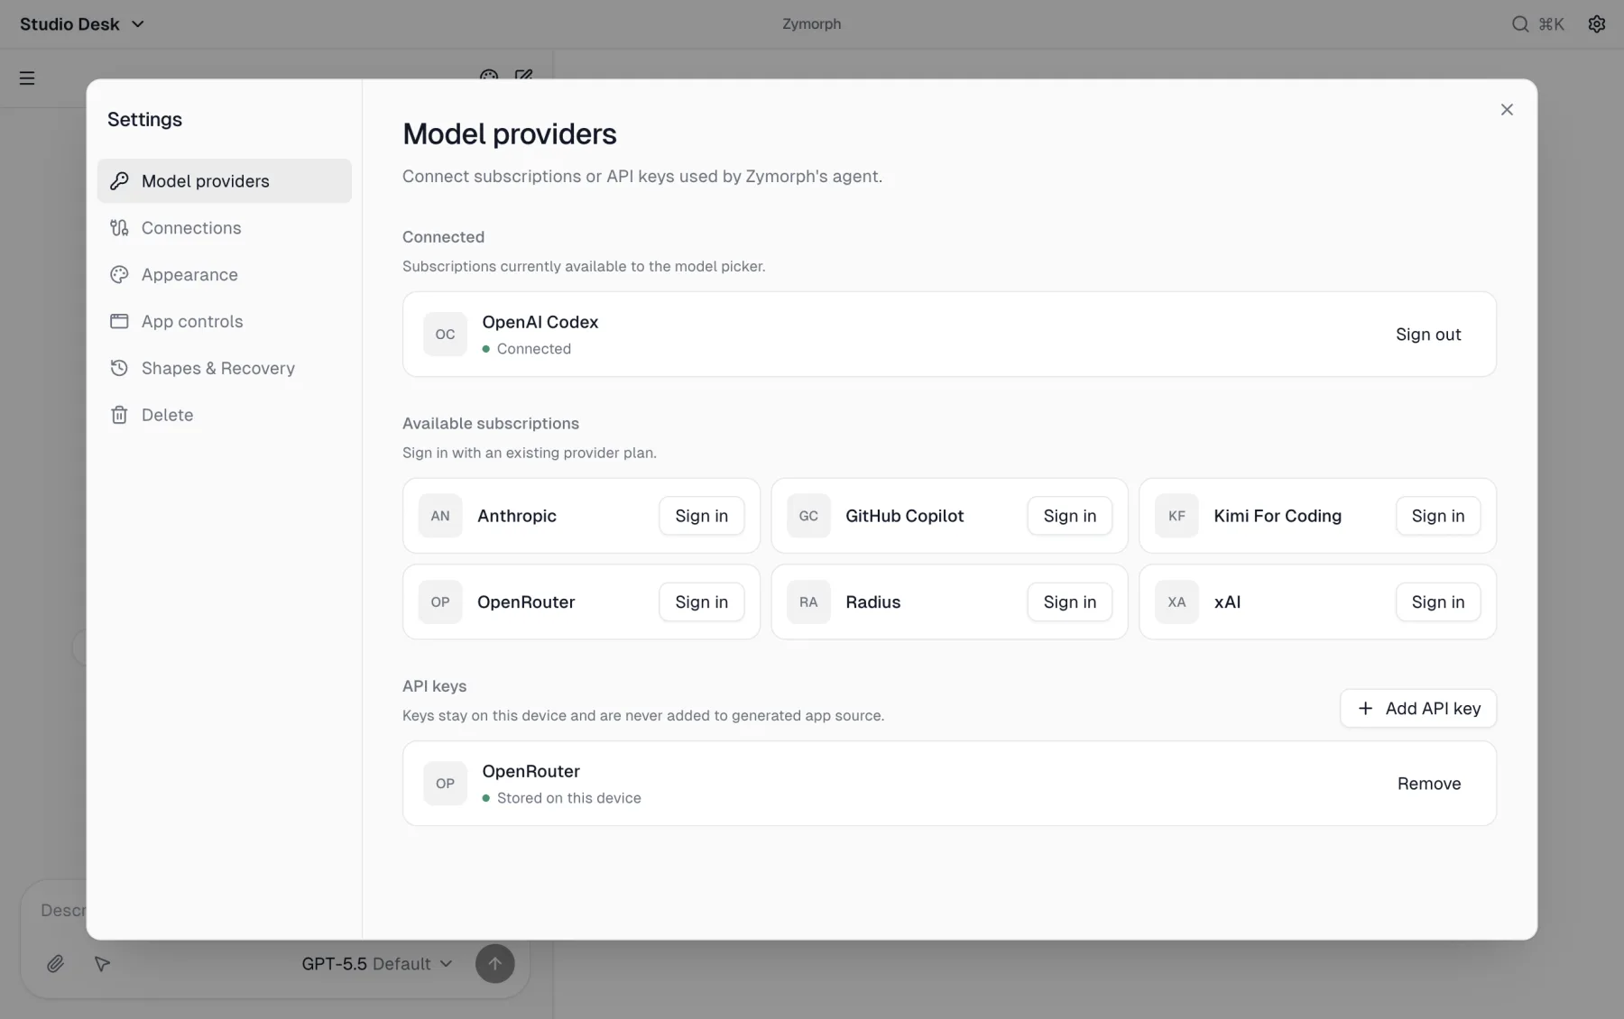Click the AN Anthropic badge
This screenshot has width=1624, height=1019.
(440, 516)
